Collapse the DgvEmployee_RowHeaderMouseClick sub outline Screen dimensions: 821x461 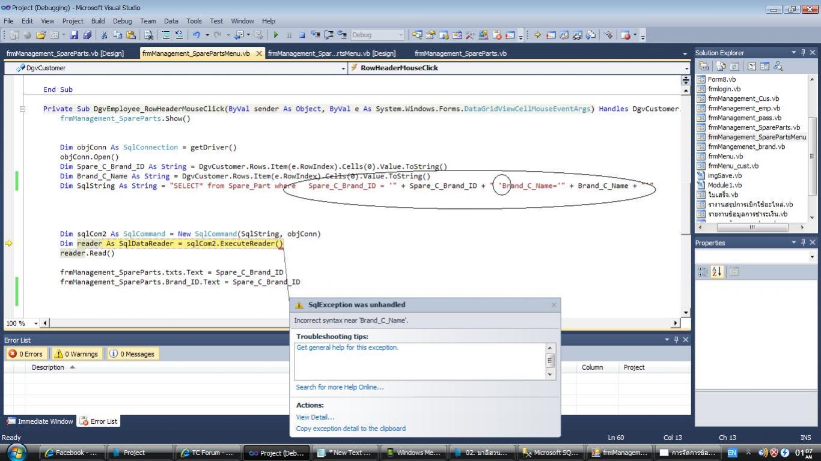[x=23, y=109]
